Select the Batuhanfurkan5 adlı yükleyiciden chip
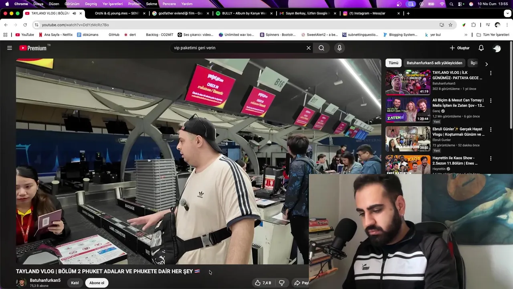This screenshot has width=513, height=289. [434, 63]
